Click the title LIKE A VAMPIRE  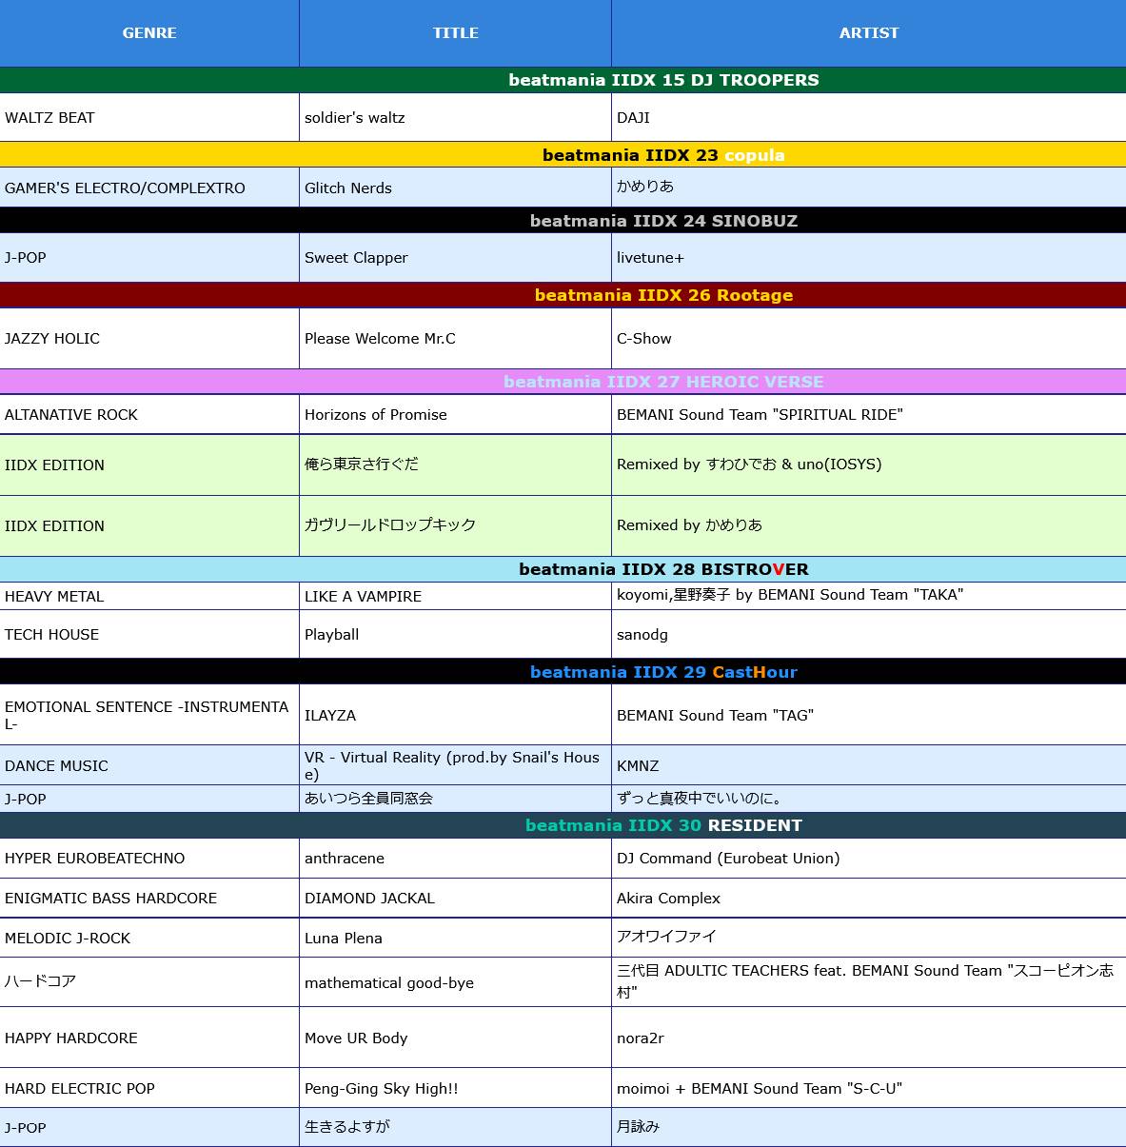363,597
